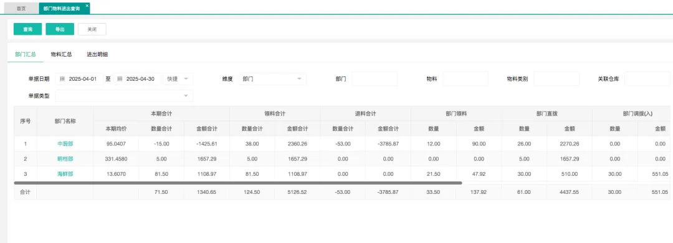673x243 pixels.
Task: Click the 查询 button
Action: pos(28,29)
